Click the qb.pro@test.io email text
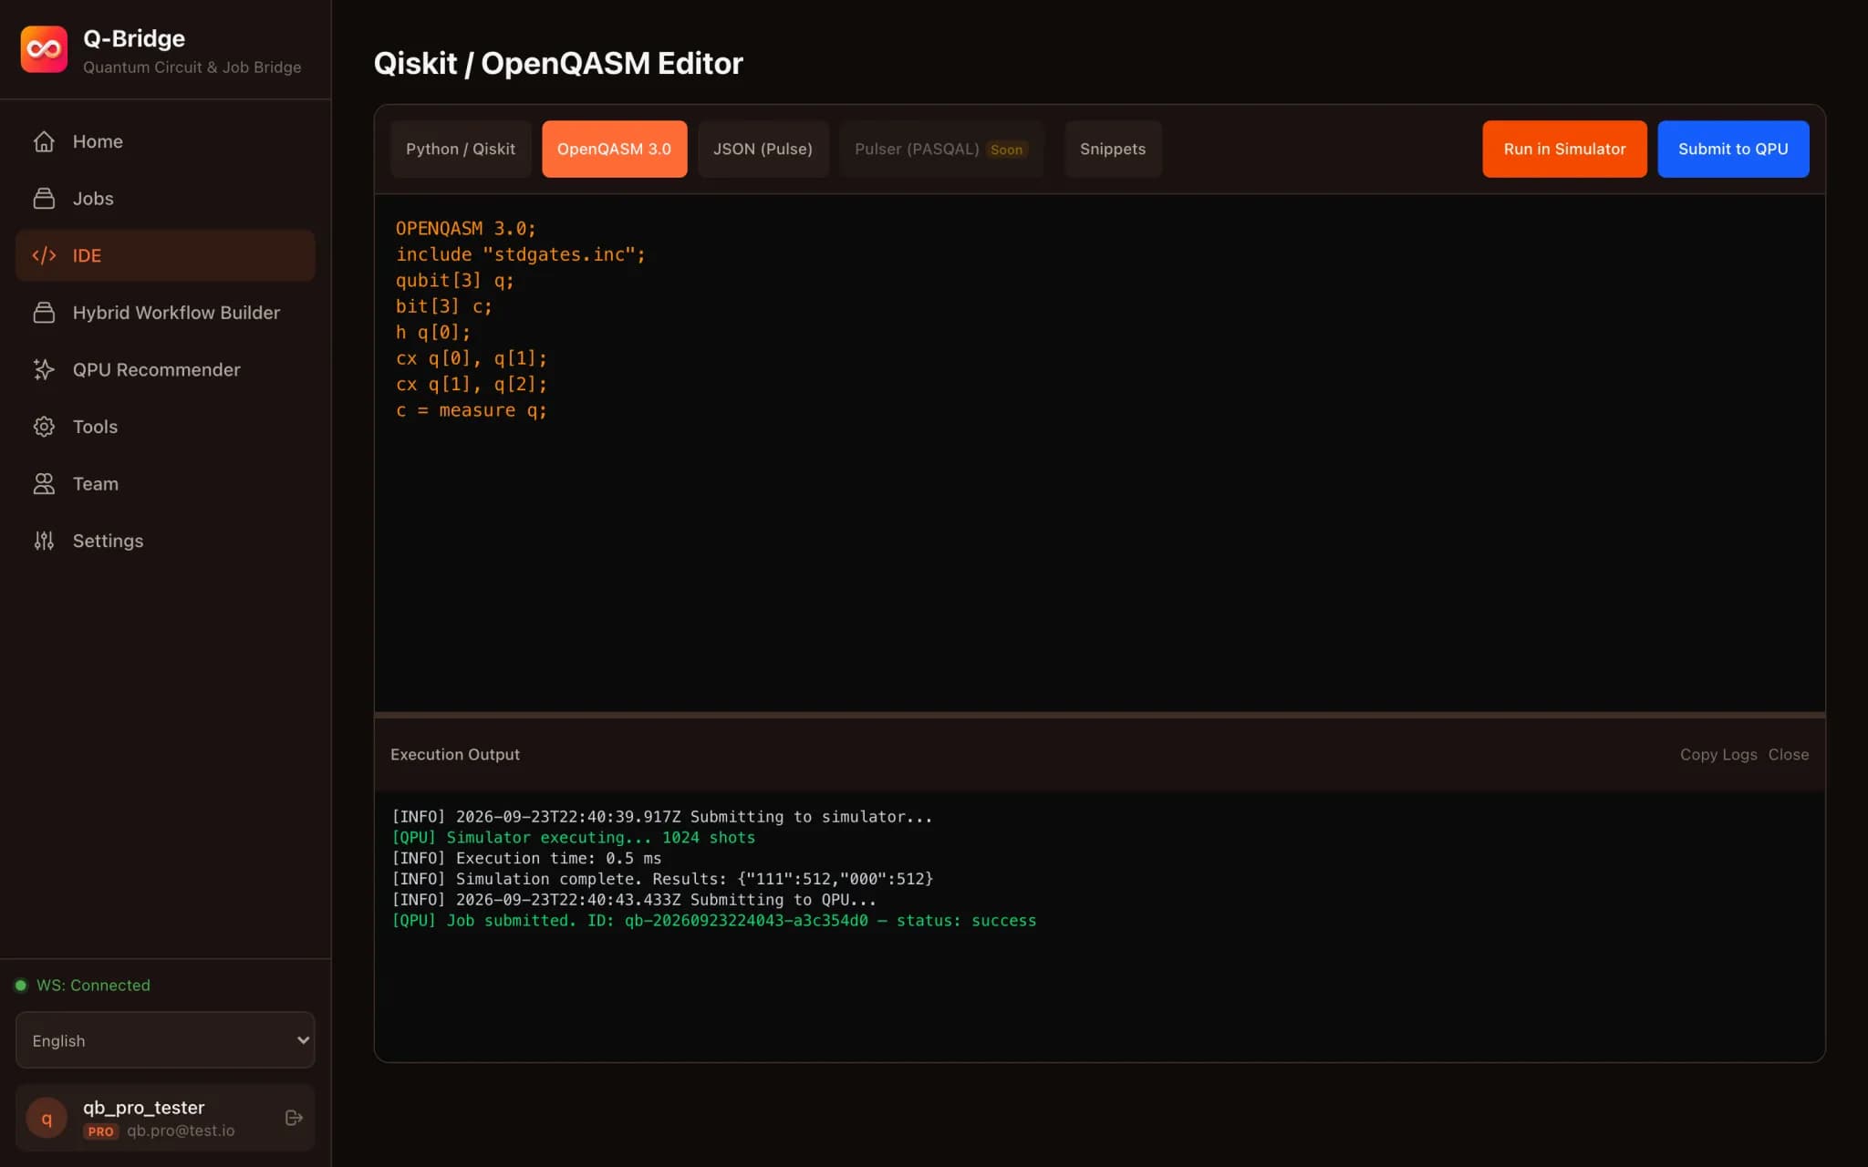This screenshot has height=1167, width=1868. click(x=181, y=1131)
